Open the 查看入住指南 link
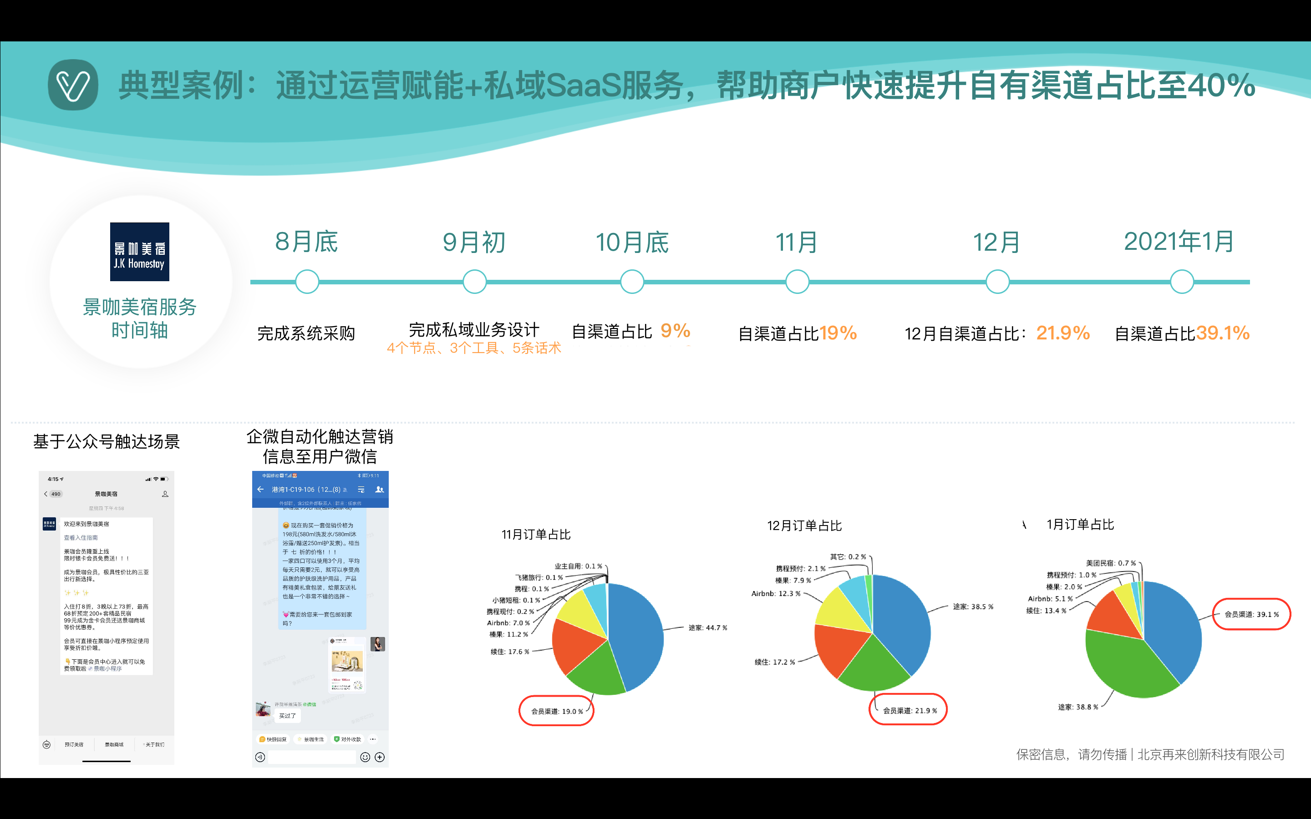The height and width of the screenshot is (819, 1311). [x=81, y=538]
